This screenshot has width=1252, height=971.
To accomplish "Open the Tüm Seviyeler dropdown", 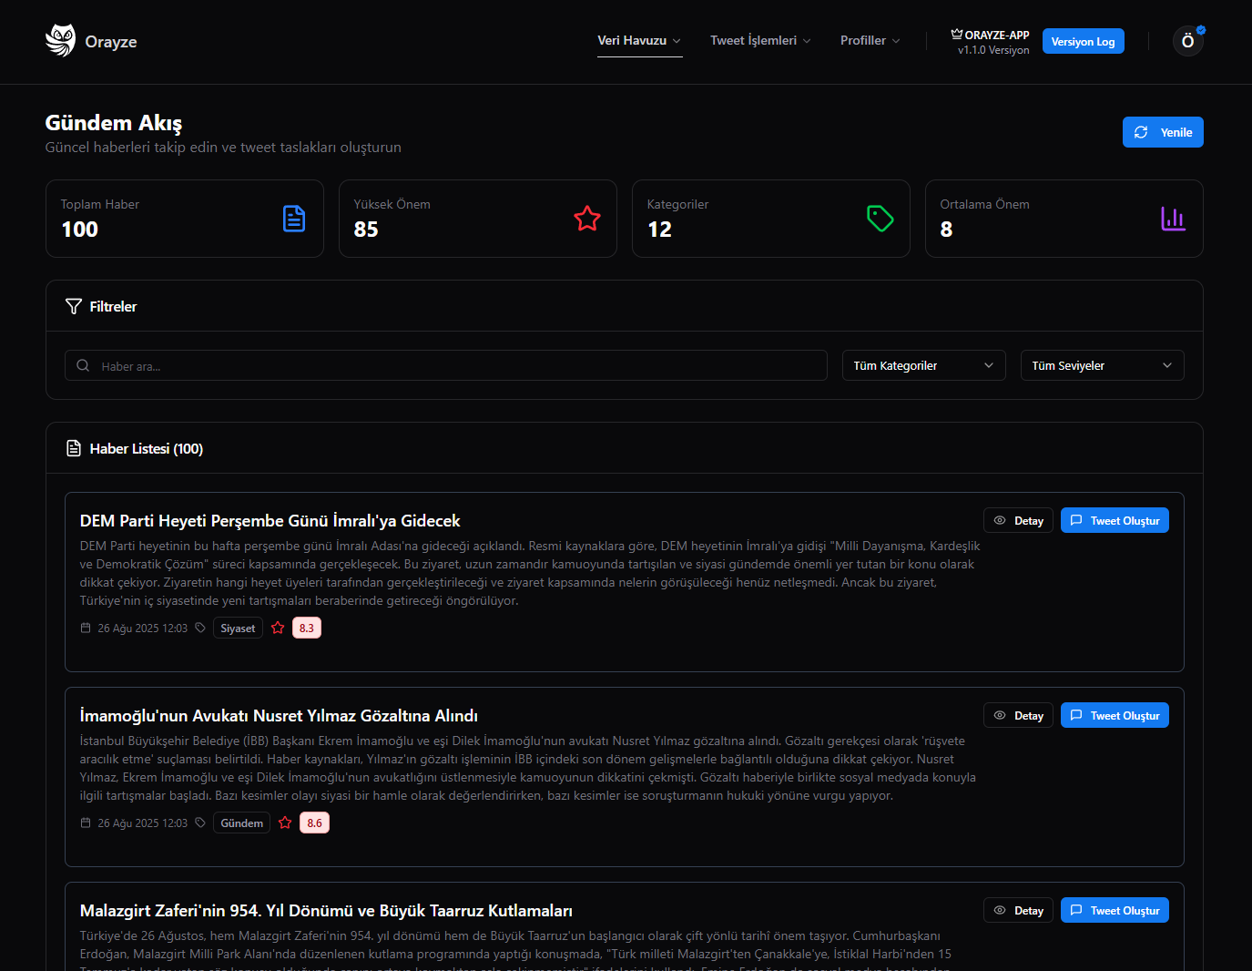I will click(x=1102, y=365).
